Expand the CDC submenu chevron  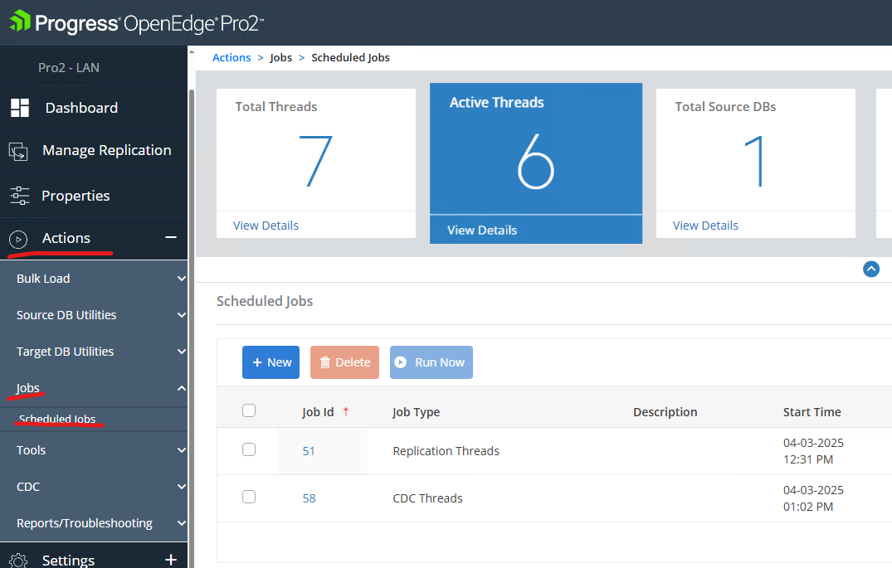181,487
